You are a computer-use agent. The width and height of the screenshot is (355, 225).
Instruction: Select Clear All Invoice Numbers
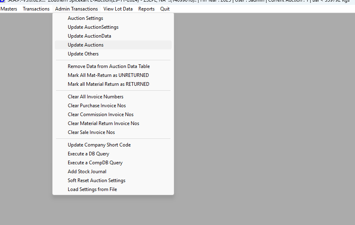tap(113, 97)
